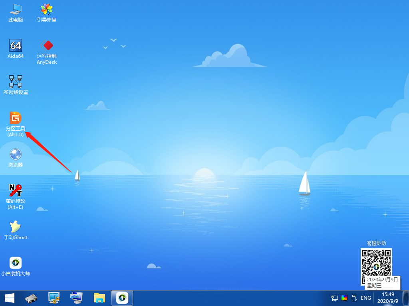Start Aida64 hardware detection
409x306 pixels.
click(x=15, y=46)
